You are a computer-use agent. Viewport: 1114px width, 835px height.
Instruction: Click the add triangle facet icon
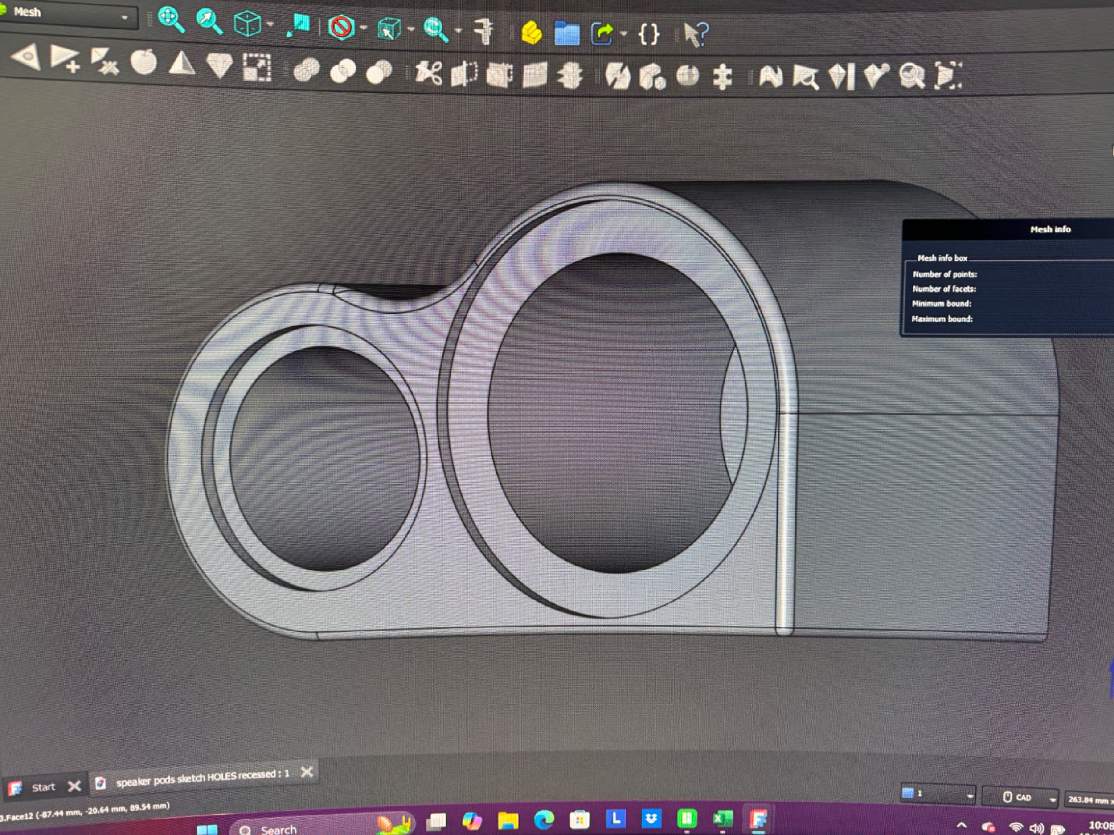[65, 59]
